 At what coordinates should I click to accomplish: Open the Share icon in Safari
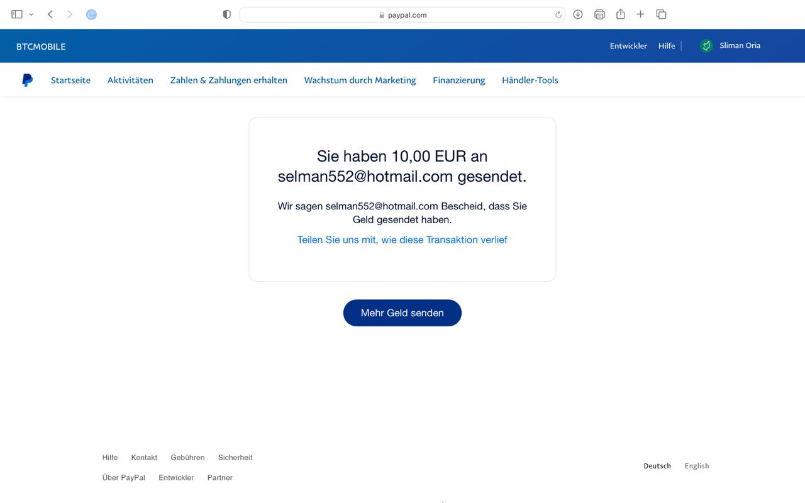coord(620,14)
